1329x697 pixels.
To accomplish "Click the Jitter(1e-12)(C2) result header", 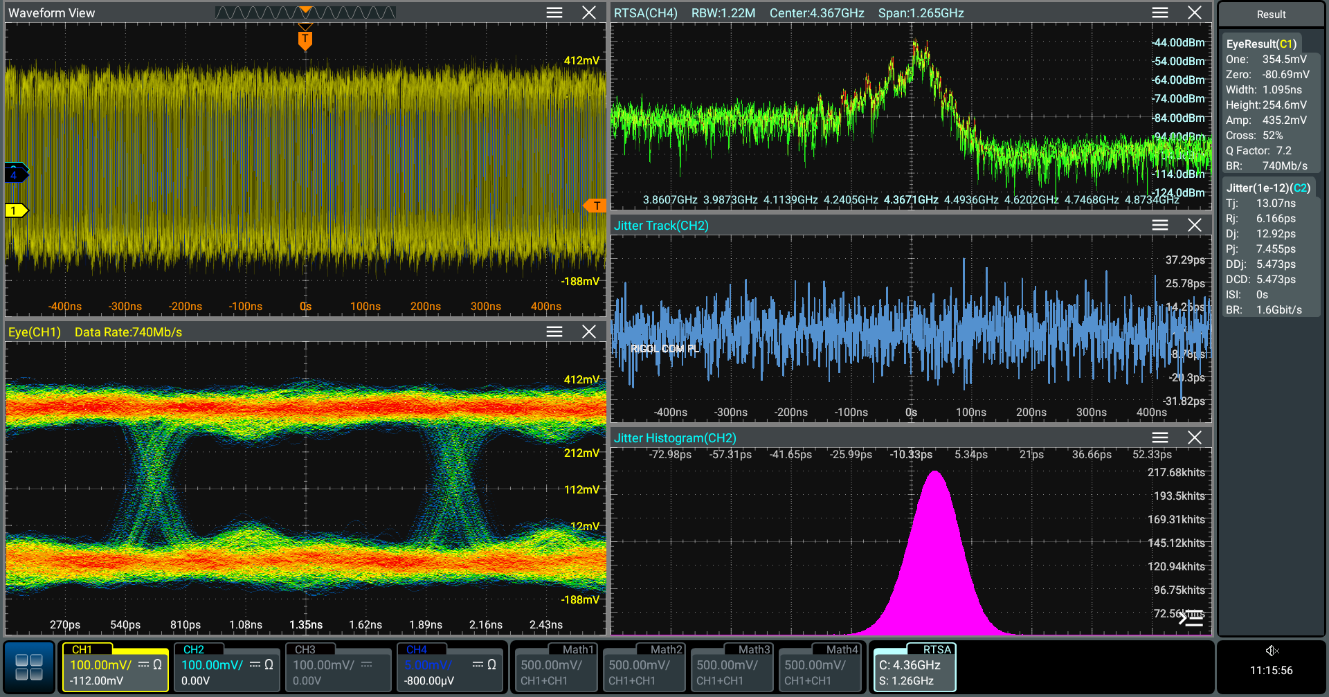I will [1268, 188].
